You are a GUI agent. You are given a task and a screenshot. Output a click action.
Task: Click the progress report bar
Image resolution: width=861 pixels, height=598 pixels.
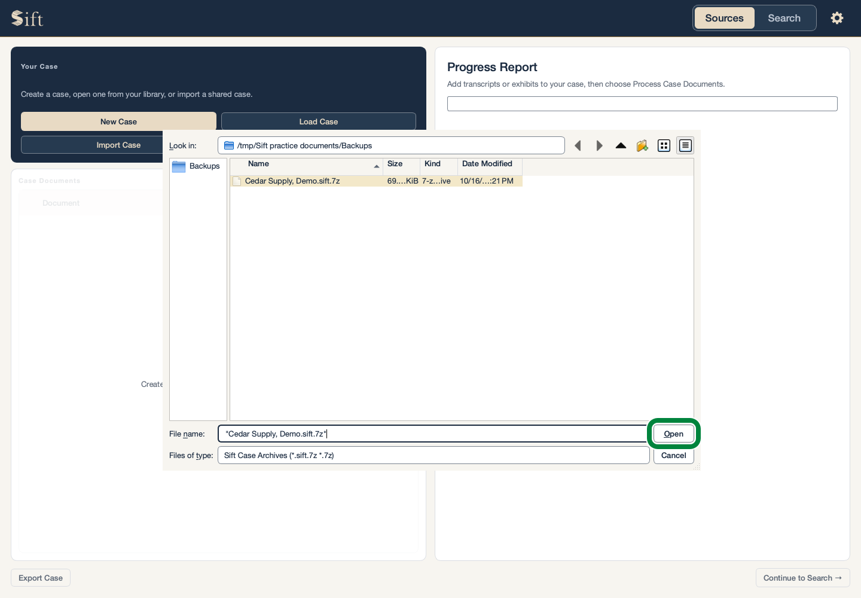coord(642,103)
